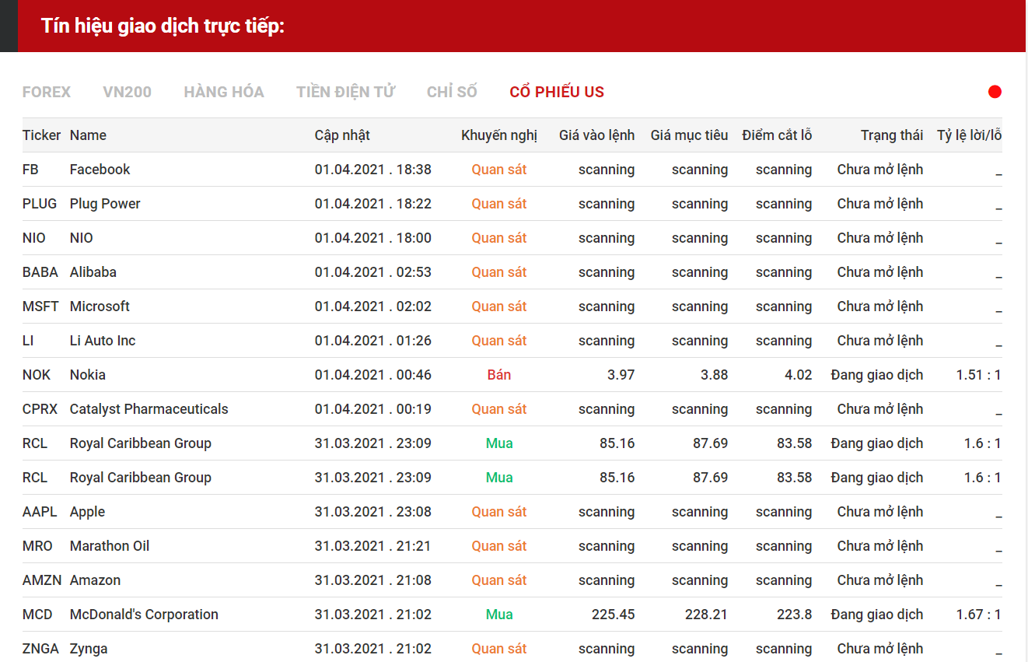Click the Facebook name cell
Image resolution: width=1028 pixels, height=662 pixels.
point(100,170)
